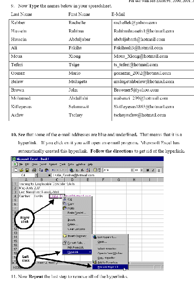Click the Insert Hyperlink globe icon
The image size is (194, 284).
coord(72,170)
